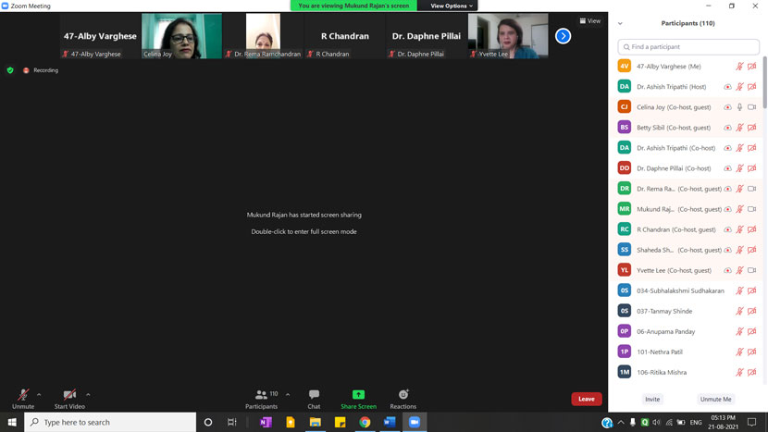Click the View layout button
The image size is (768, 432).
(x=590, y=21)
